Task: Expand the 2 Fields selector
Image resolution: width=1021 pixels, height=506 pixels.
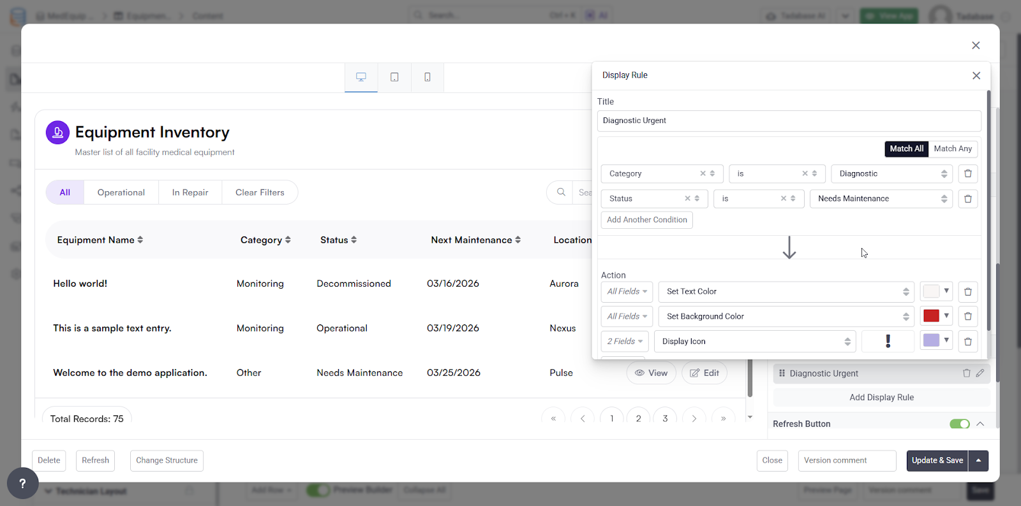Action: coord(625,342)
